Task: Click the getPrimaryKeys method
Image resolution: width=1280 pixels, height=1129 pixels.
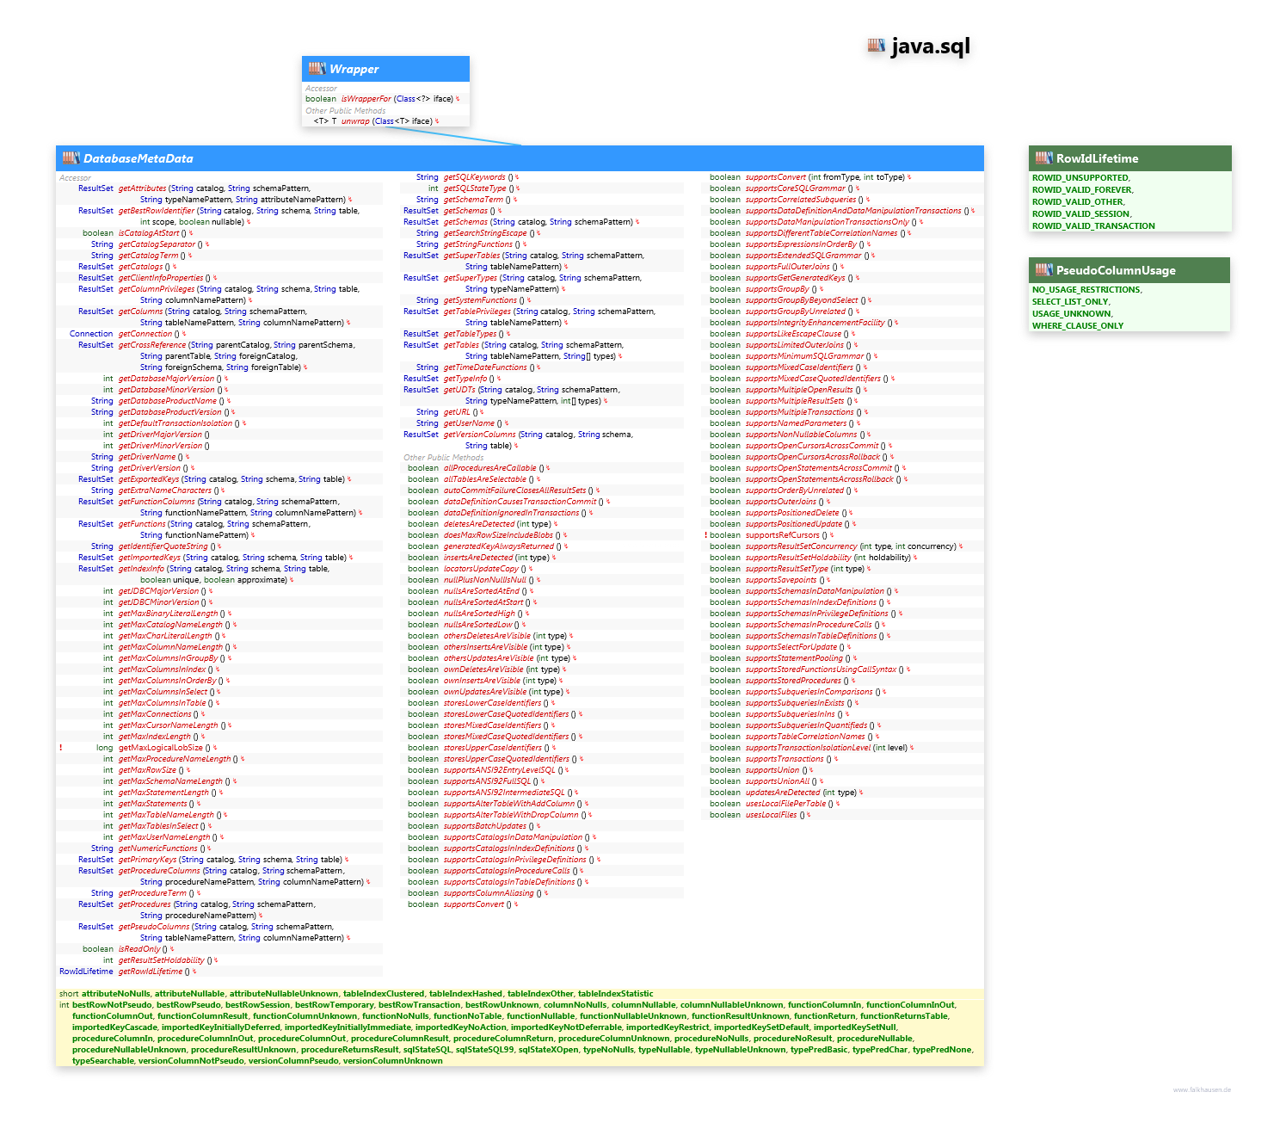Action: point(147,860)
